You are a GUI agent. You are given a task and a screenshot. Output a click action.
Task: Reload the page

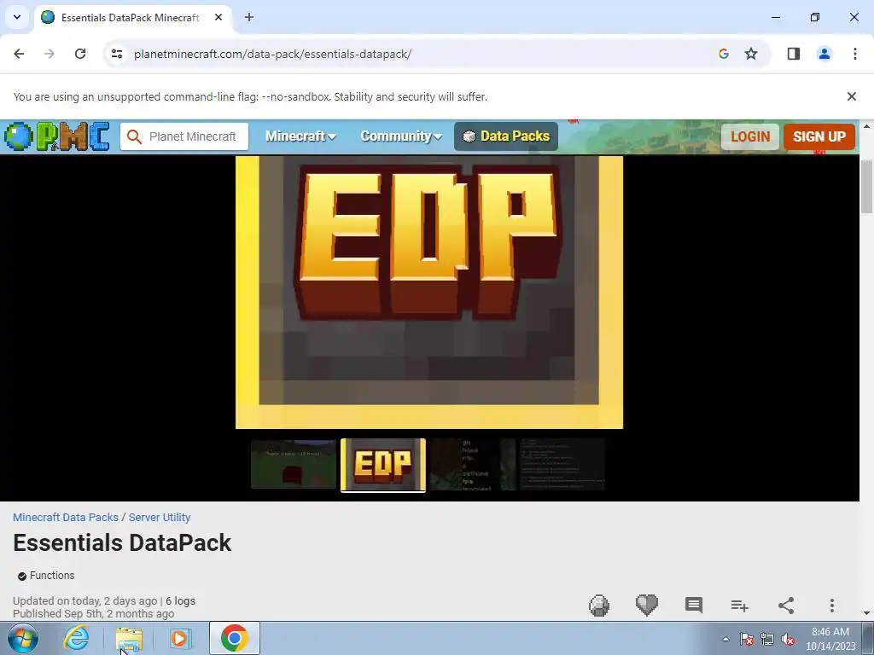[80, 54]
